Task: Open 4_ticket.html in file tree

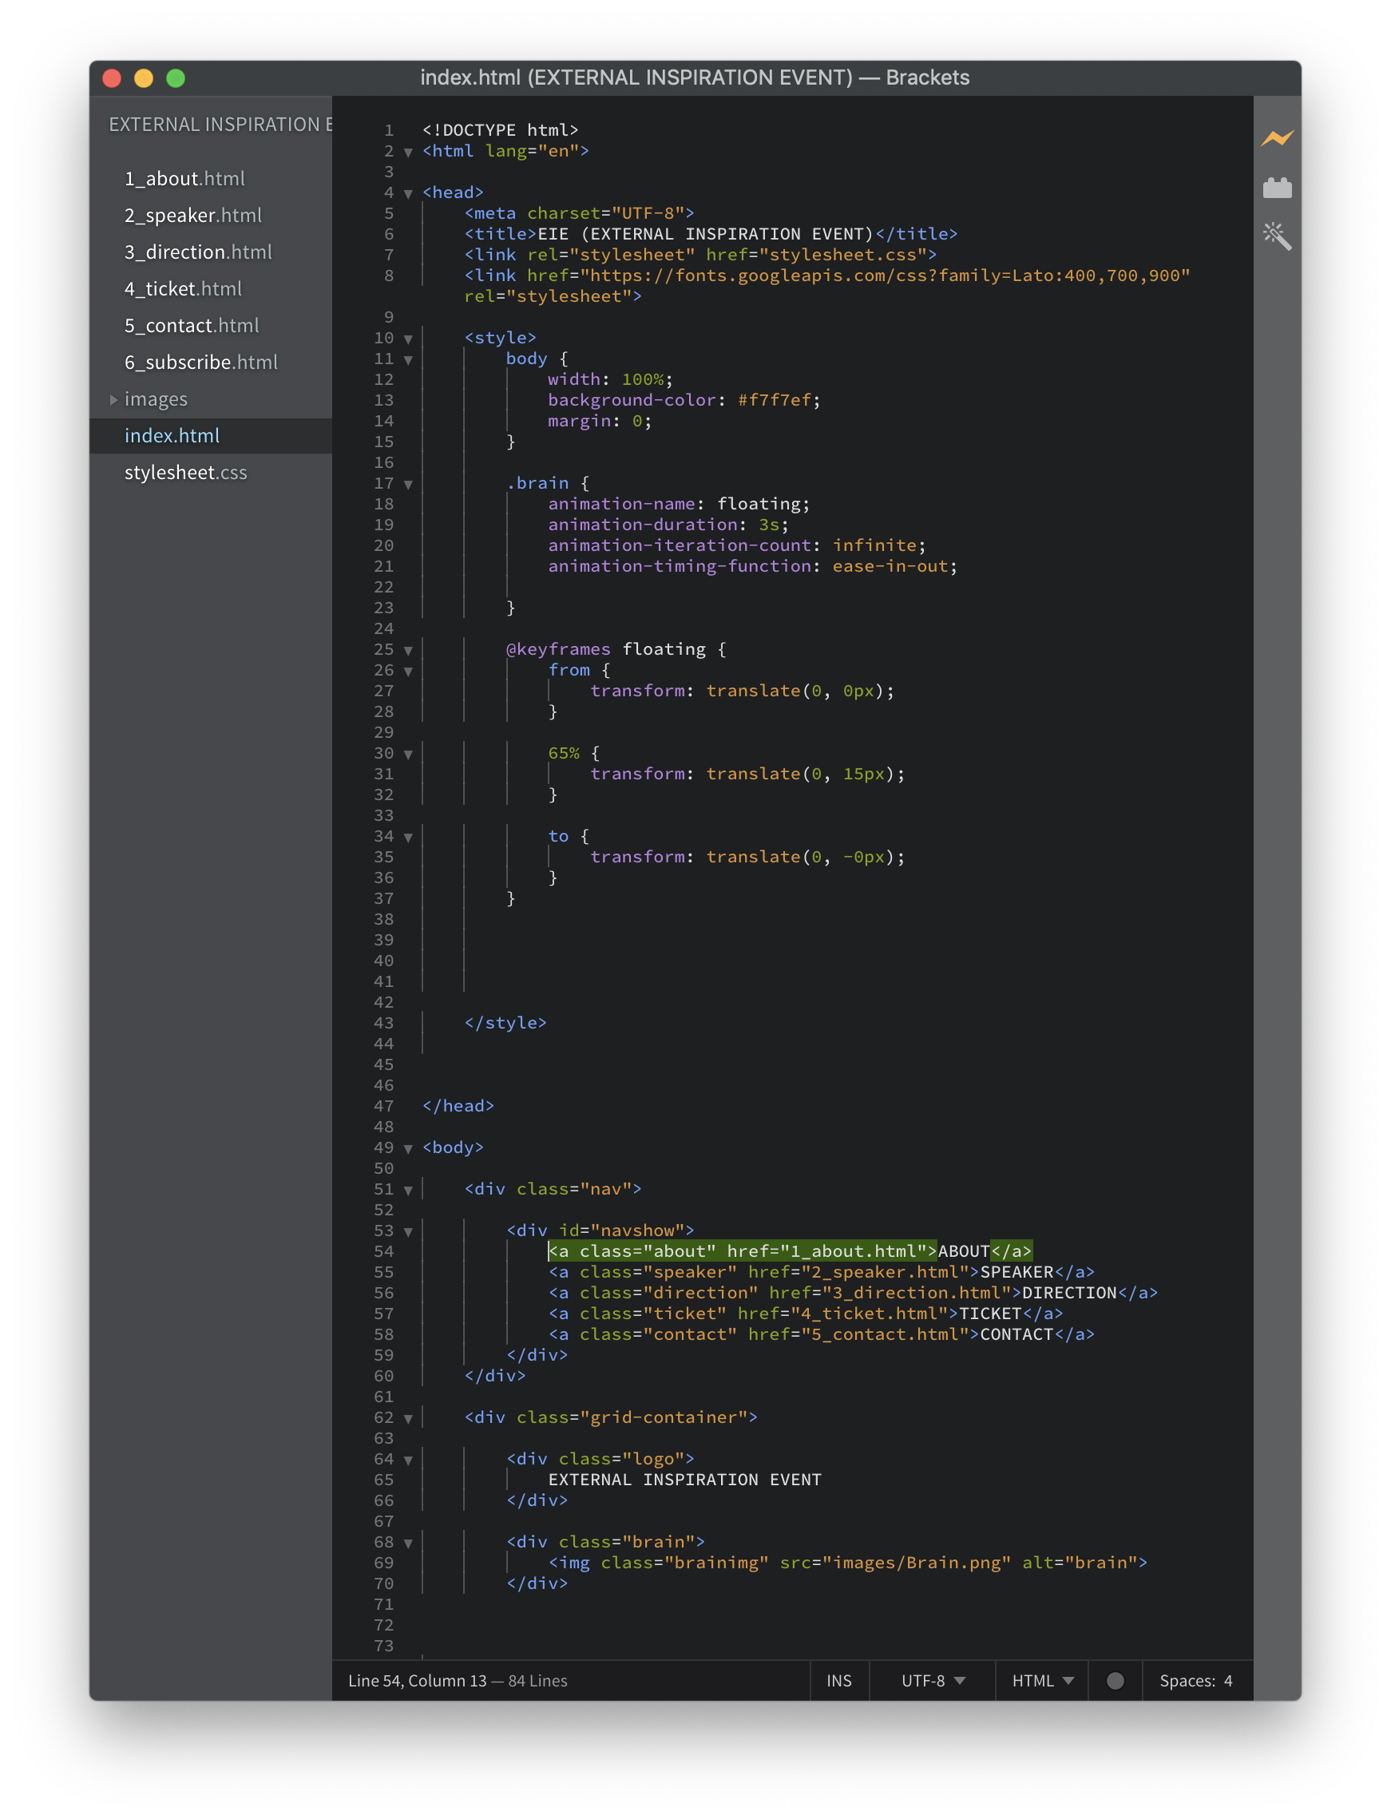Action: click(x=183, y=288)
